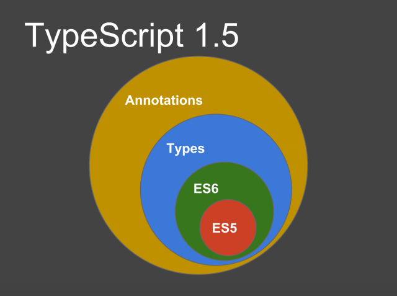The image size is (397, 296).
Task: Click the "ES6" label
Action: point(206,189)
